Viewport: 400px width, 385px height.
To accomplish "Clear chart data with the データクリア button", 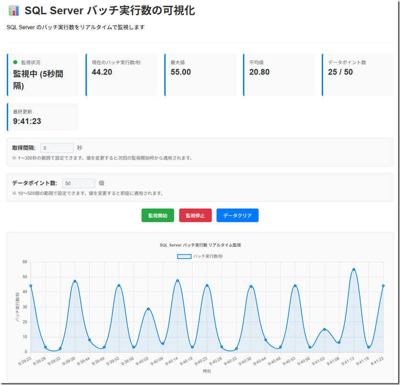I will (237, 215).
